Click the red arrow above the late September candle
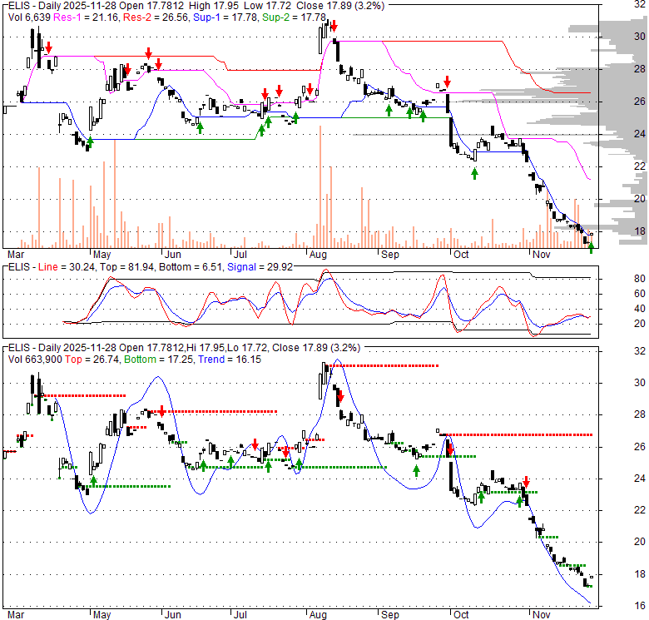649x620 pixels. click(447, 81)
